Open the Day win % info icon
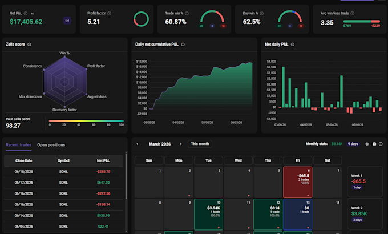This screenshot has height=234, width=388. pos(261,13)
